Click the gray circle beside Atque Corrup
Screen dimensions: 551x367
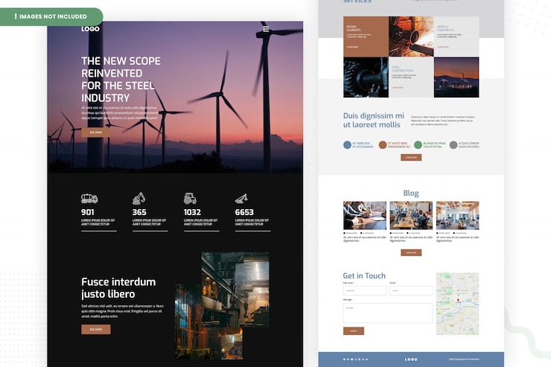pyautogui.click(x=453, y=145)
